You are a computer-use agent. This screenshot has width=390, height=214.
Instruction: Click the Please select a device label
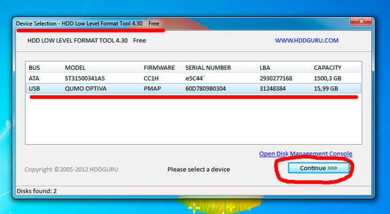pos(198,169)
